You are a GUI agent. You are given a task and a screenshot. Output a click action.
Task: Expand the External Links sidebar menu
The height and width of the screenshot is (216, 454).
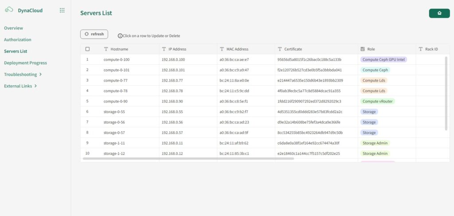[x=20, y=86]
